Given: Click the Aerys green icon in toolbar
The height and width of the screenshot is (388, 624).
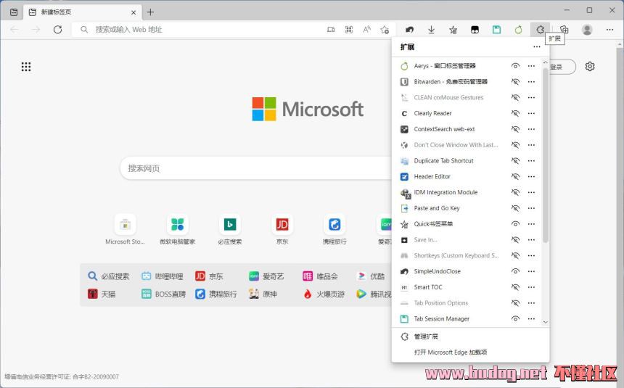Looking at the screenshot, I should tap(518, 30).
